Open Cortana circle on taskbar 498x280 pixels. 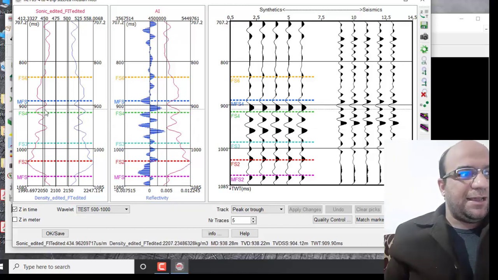pyautogui.click(x=143, y=267)
